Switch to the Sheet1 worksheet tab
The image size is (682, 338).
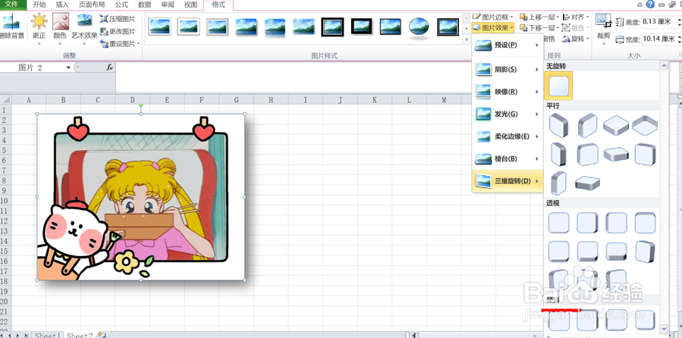[48, 335]
